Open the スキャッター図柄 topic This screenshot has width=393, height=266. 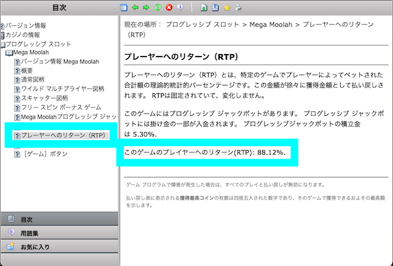point(44,98)
